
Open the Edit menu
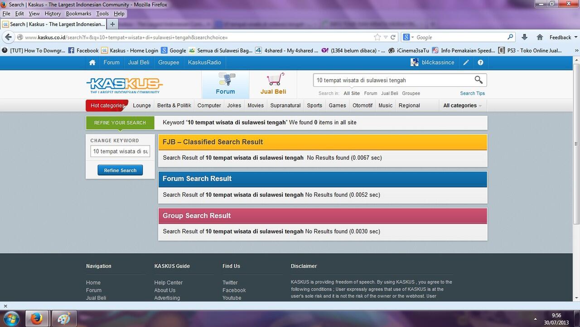(19, 14)
